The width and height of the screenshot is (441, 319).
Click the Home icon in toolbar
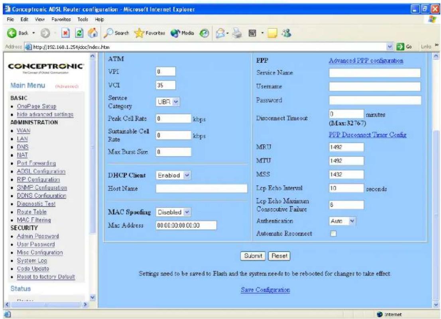coord(93,33)
